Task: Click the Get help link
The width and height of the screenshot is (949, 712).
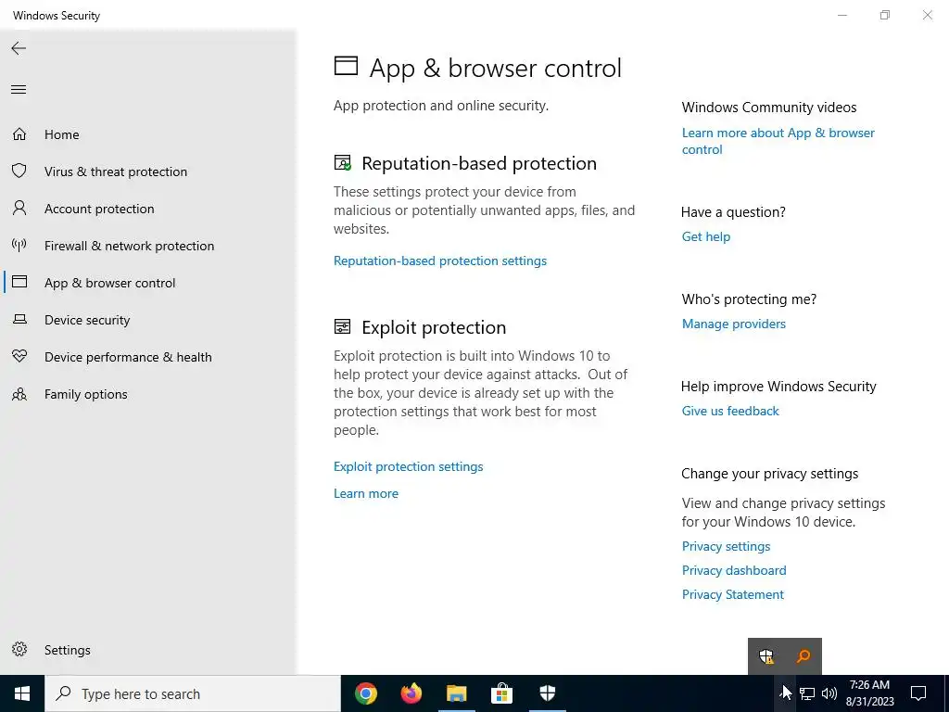Action: (x=705, y=236)
